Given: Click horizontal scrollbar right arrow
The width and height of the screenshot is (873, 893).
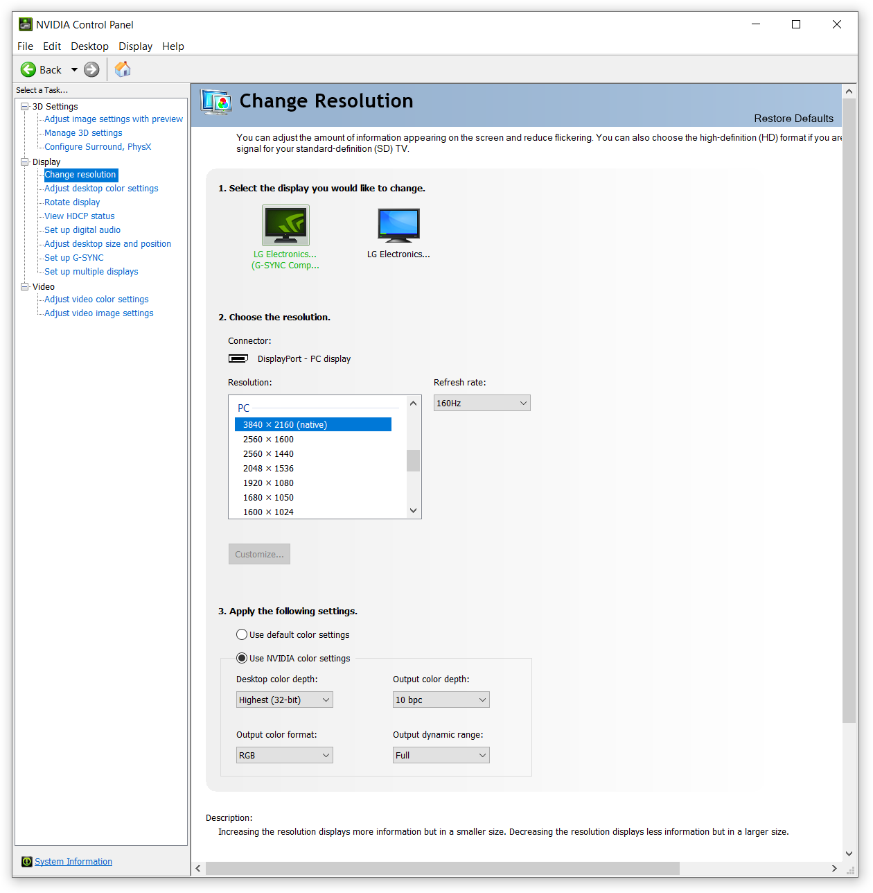Looking at the screenshot, I should (834, 869).
